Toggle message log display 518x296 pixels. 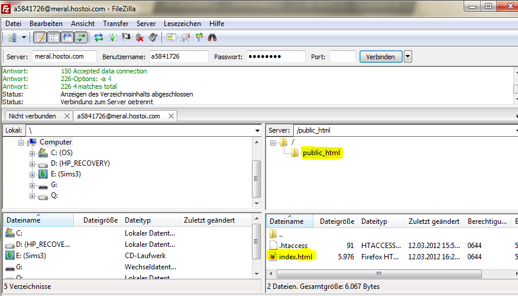point(40,38)
